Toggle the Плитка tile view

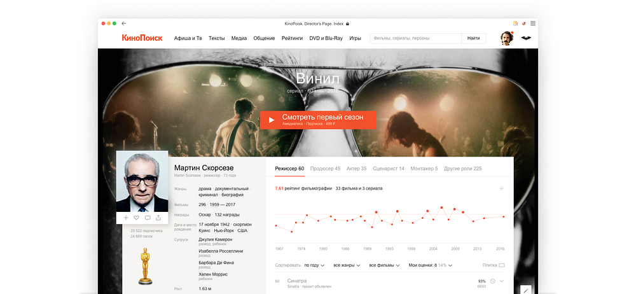pos(494,265)
